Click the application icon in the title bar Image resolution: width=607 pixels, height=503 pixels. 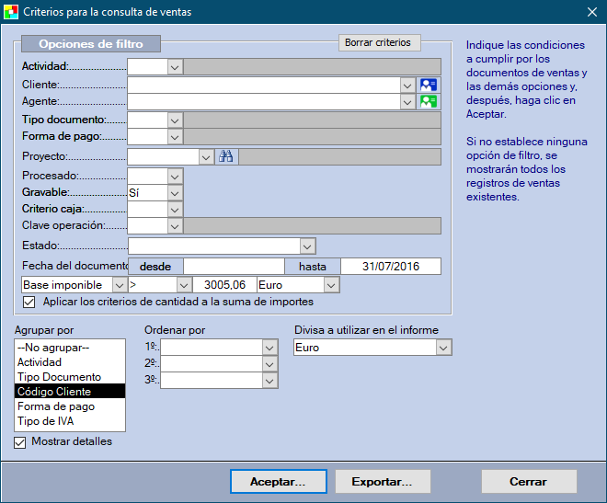11,12
